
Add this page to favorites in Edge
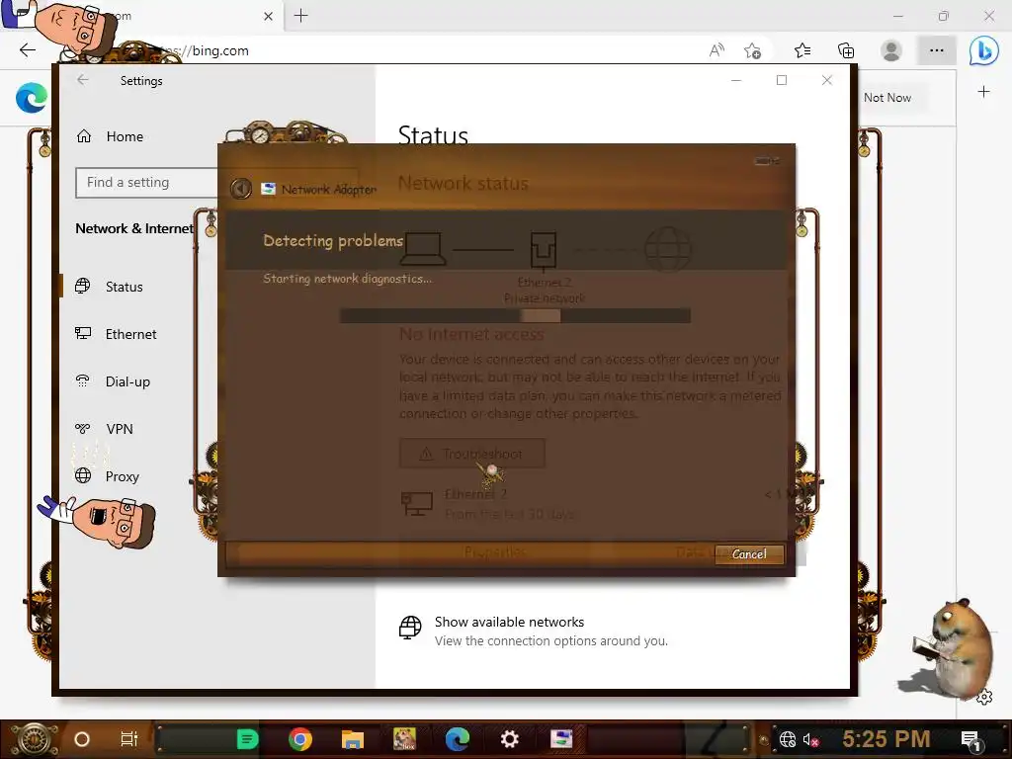[x=752, y=50]
